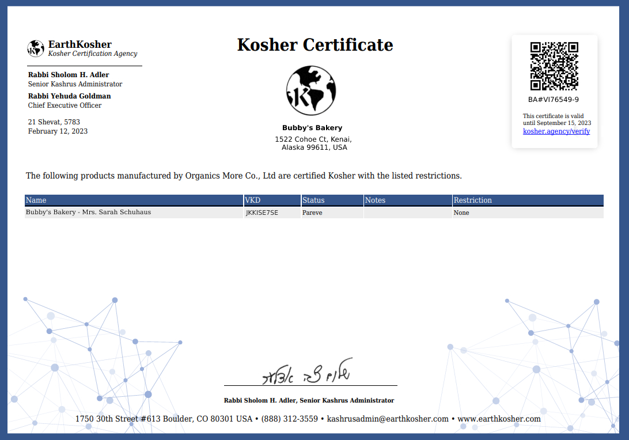
Task: Select the VKD column header
Action: [x=252, y=200]
